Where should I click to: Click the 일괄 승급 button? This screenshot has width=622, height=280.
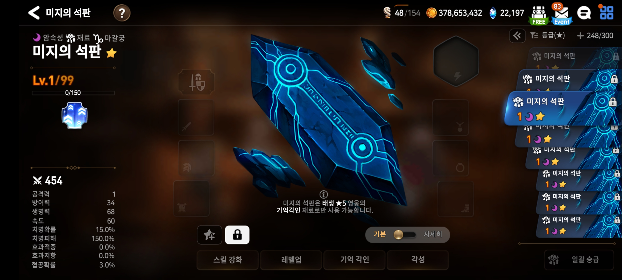click(x=579, y=260)
